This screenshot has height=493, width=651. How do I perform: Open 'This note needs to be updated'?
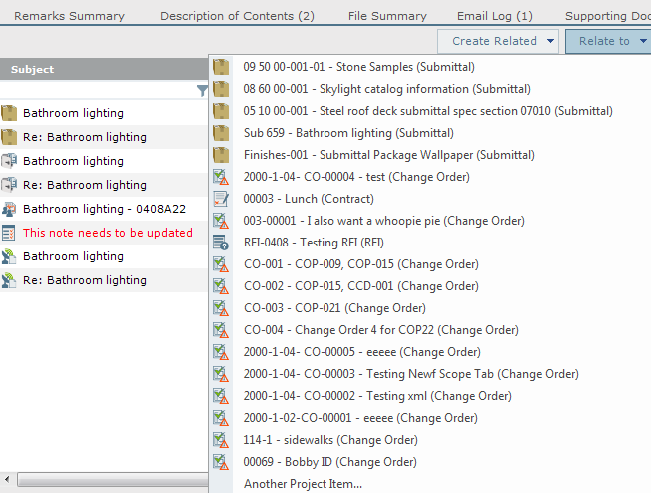click(x=108, y=233)
